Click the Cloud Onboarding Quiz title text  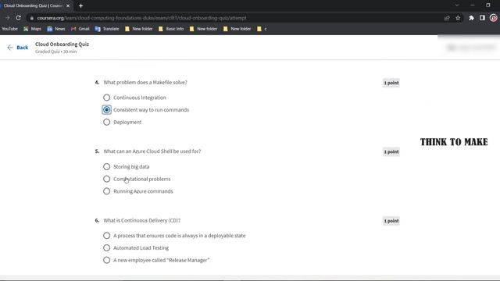pyautogui.click(x=62, y=44)
